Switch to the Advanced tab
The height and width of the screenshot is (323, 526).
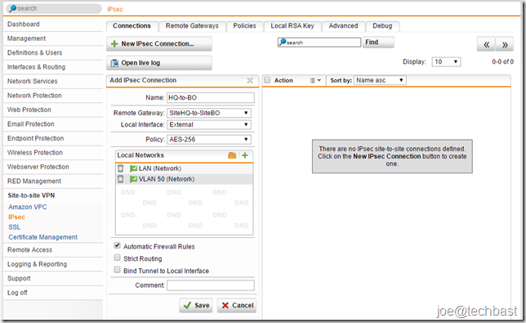pos(343,26)
